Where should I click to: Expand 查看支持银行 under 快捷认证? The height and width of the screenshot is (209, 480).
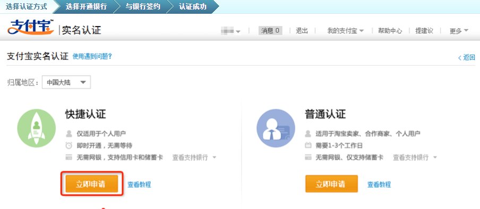(194, 158)
